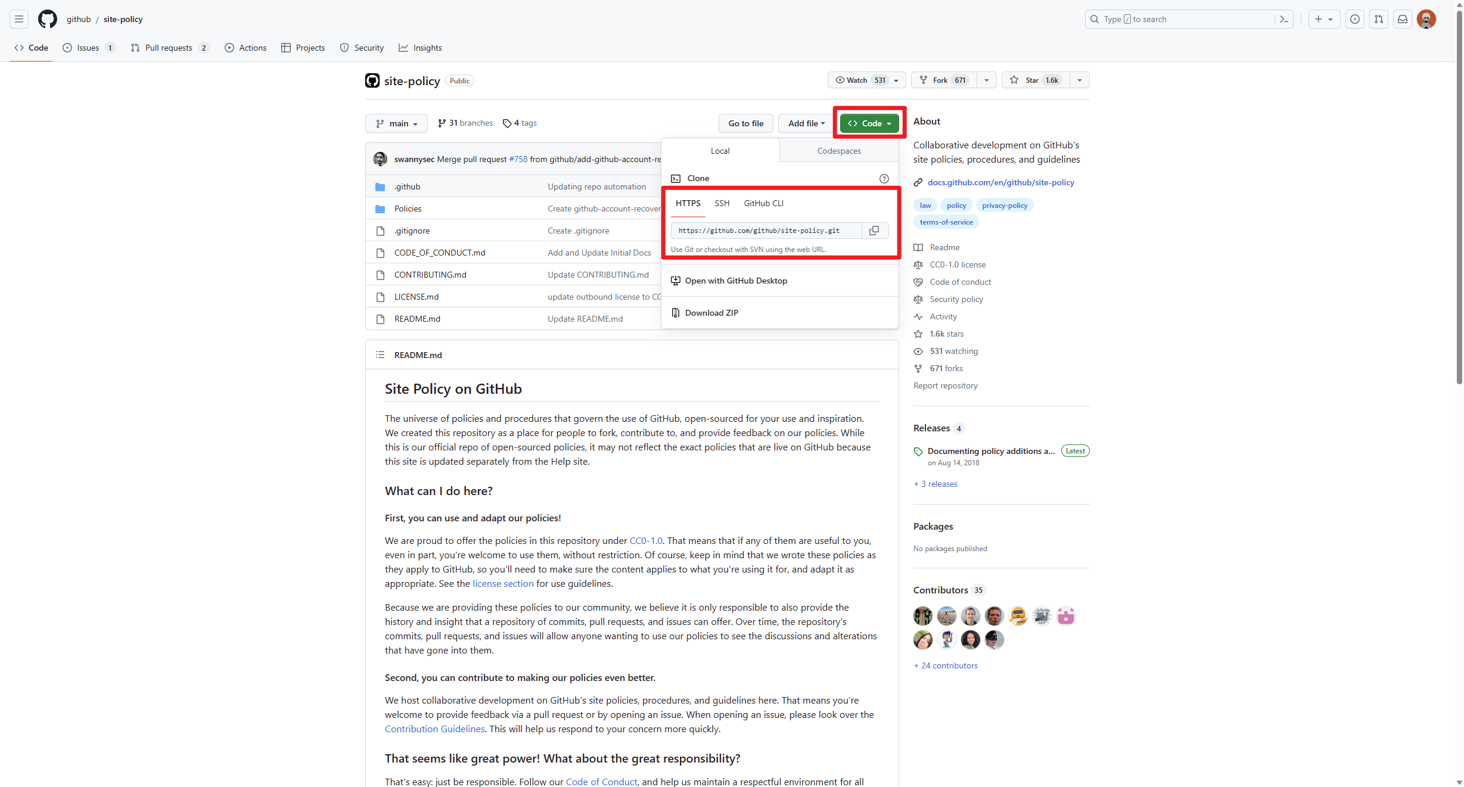Click the page vertical scrollbar
Image resolution: width=1464 pixels, height=787 pixels.
pos(1459,197)
